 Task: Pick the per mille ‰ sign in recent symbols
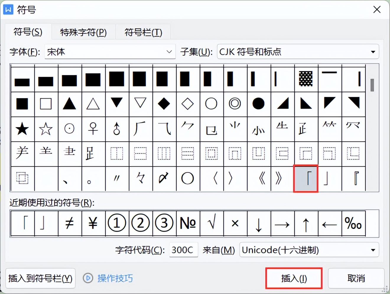point(353,223)
